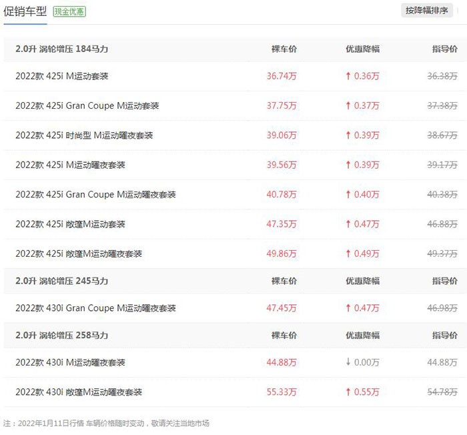Click the grey down arrow beside 0.00万
The height and width of the screenshot is (435, 467).
click(348, 362)
